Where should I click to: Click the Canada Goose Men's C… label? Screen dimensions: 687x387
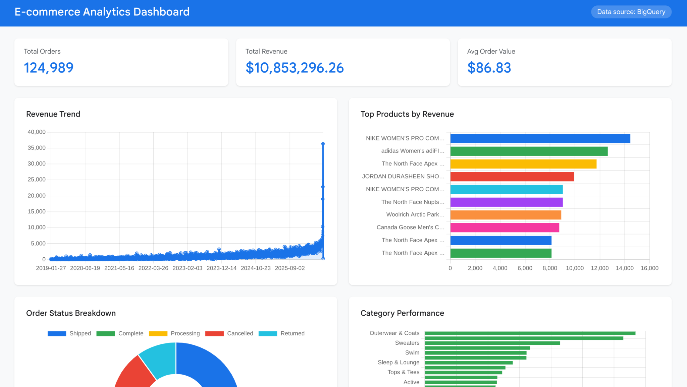pyautogui.click(x=411, y=227)
